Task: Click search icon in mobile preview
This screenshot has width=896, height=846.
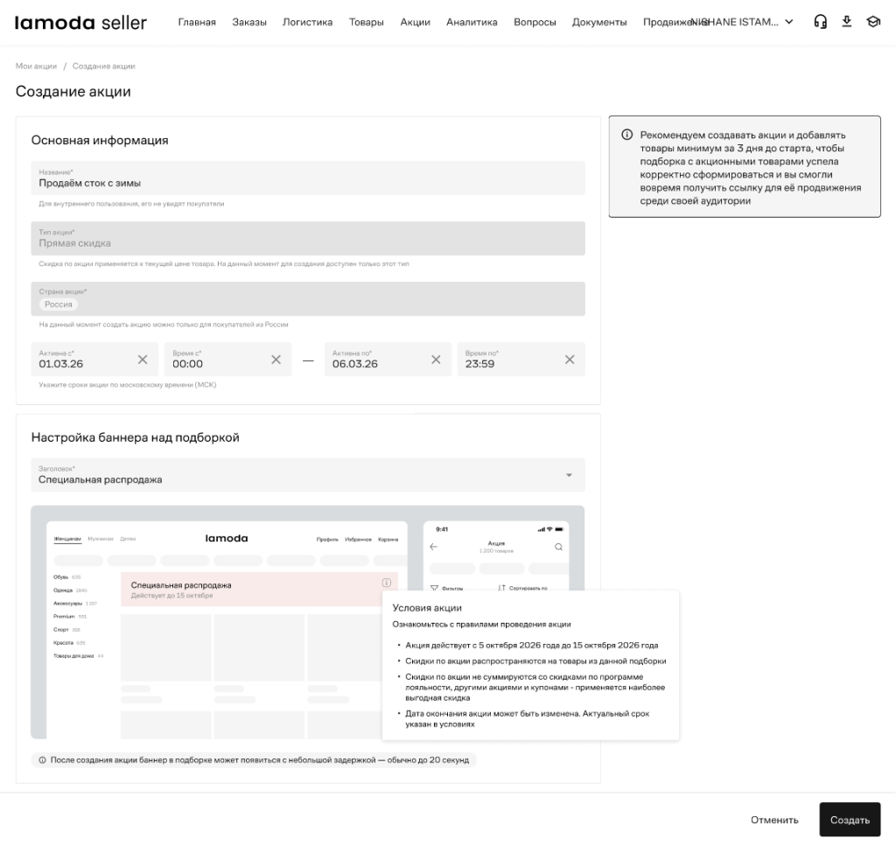Action: [558, 547]
